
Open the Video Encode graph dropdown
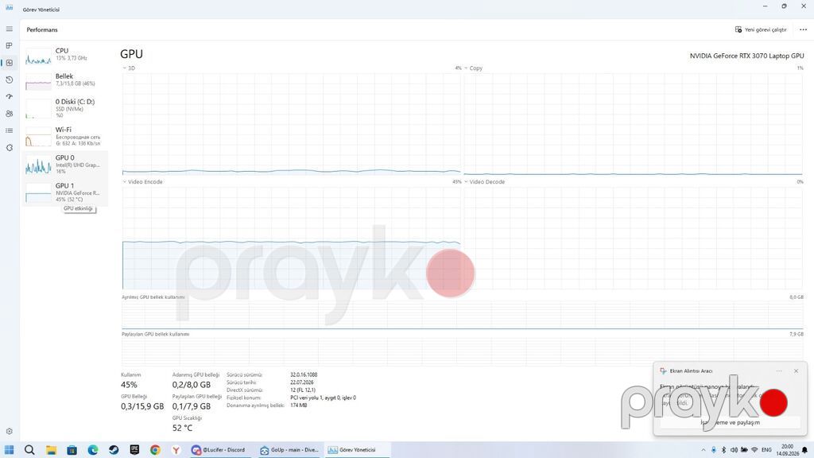coord(143,182)
